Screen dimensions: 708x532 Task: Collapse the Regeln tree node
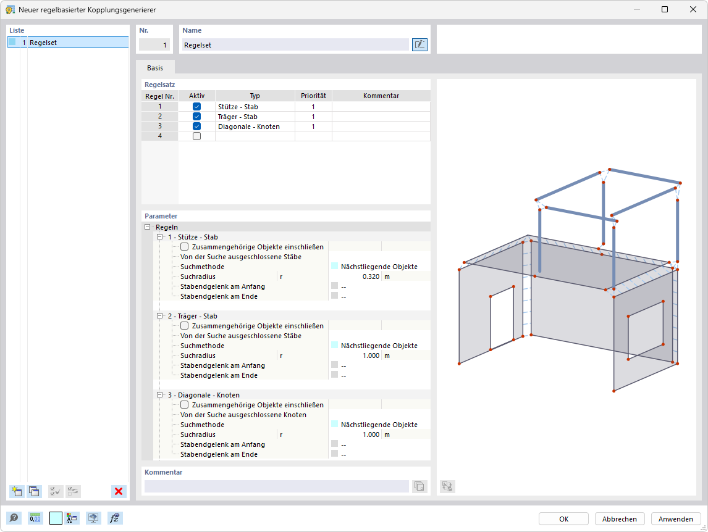[x=147, y=227]
